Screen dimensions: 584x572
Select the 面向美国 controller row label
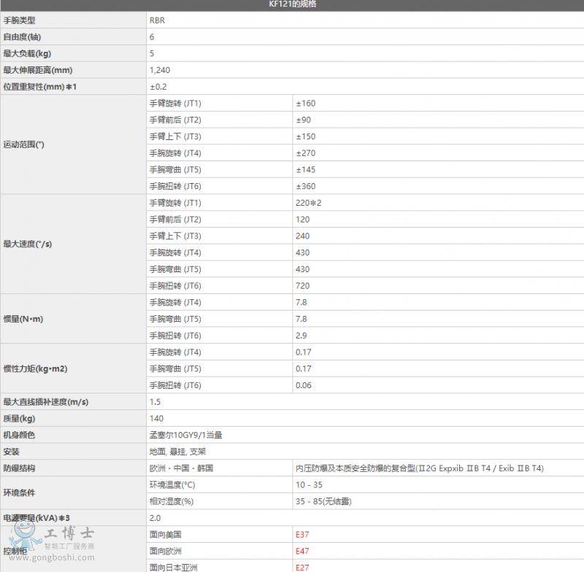[x=165, y=534]
